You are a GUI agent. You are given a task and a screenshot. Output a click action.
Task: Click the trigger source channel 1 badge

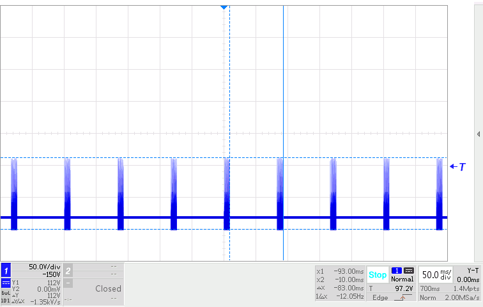[396, 270]
